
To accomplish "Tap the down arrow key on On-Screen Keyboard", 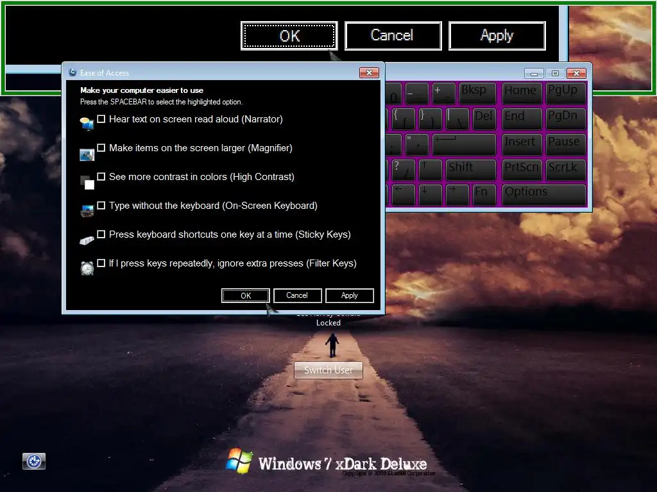I will [x=430, y=195].
